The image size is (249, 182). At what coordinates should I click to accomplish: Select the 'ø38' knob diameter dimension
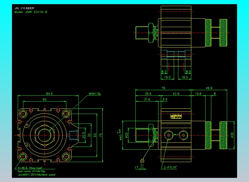click(232, 135)
